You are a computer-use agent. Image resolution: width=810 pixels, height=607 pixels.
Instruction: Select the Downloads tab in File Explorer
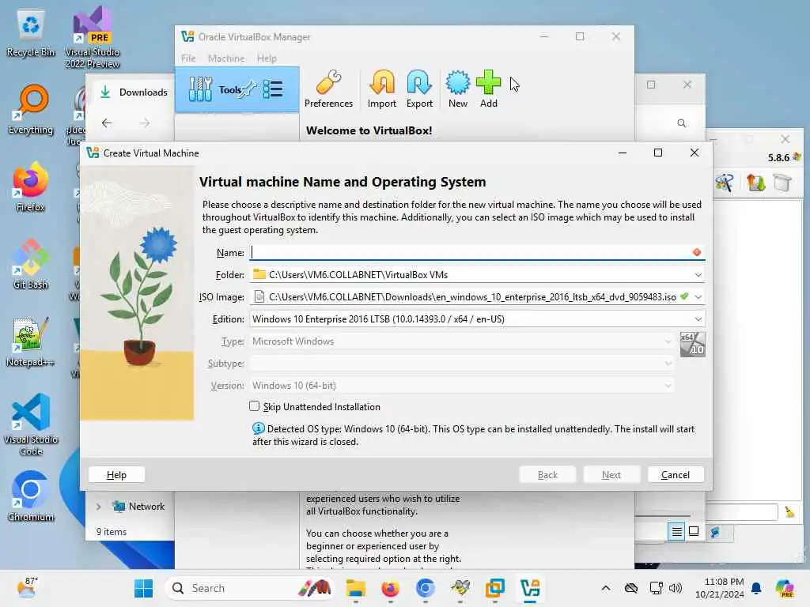(134, 92)
